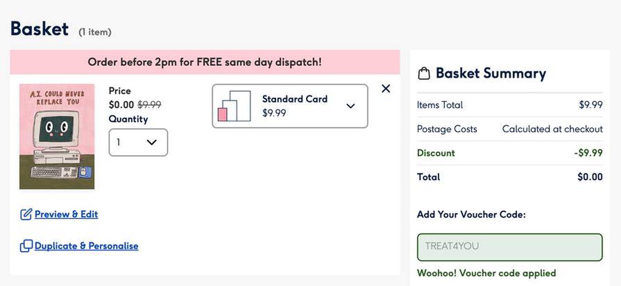The image size is (621, 286).
Task: Click the free same day dispatch banner
Action: pos(205,62)
